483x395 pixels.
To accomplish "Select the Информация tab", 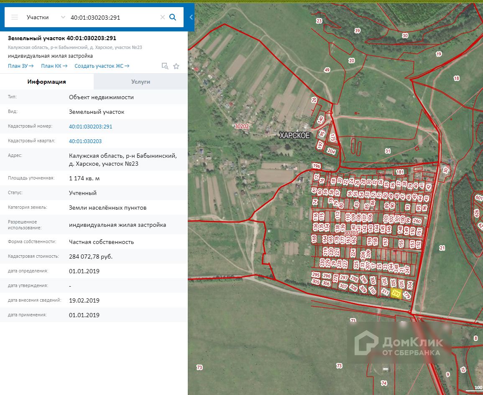I will pos(47,82).
